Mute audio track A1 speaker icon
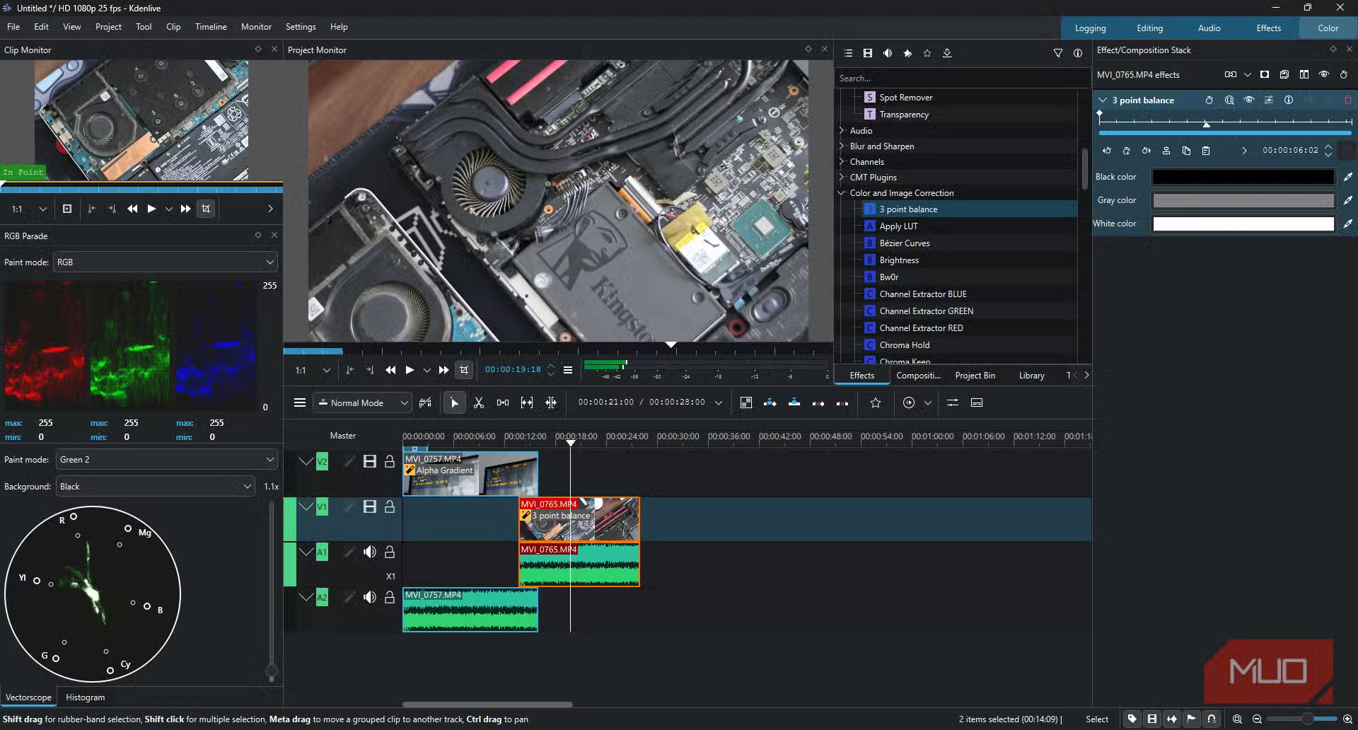The height and width of the screenshot is (730, 1358). tap(369, 552)
